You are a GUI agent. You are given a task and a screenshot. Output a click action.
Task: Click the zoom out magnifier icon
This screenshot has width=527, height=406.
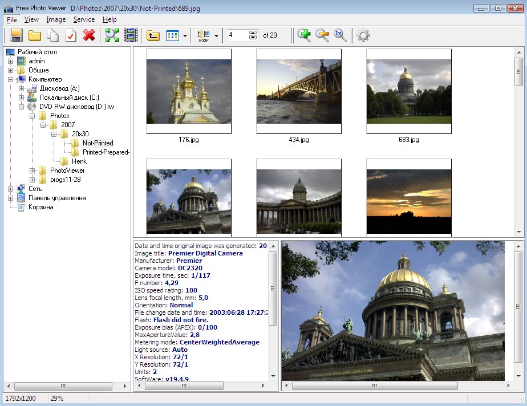(323, 35)
